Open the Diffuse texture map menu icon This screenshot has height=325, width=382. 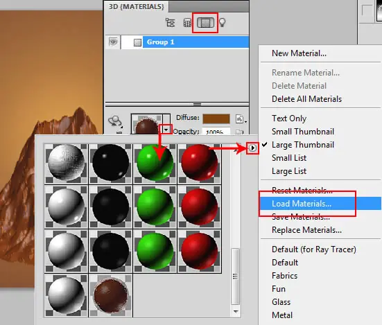(x=241, y=119)
